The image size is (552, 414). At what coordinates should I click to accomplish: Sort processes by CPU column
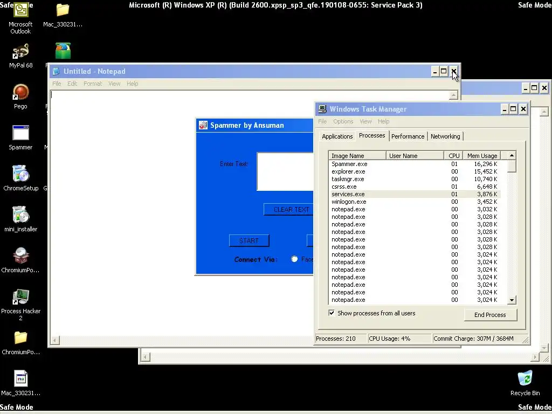tap(453, 156)
